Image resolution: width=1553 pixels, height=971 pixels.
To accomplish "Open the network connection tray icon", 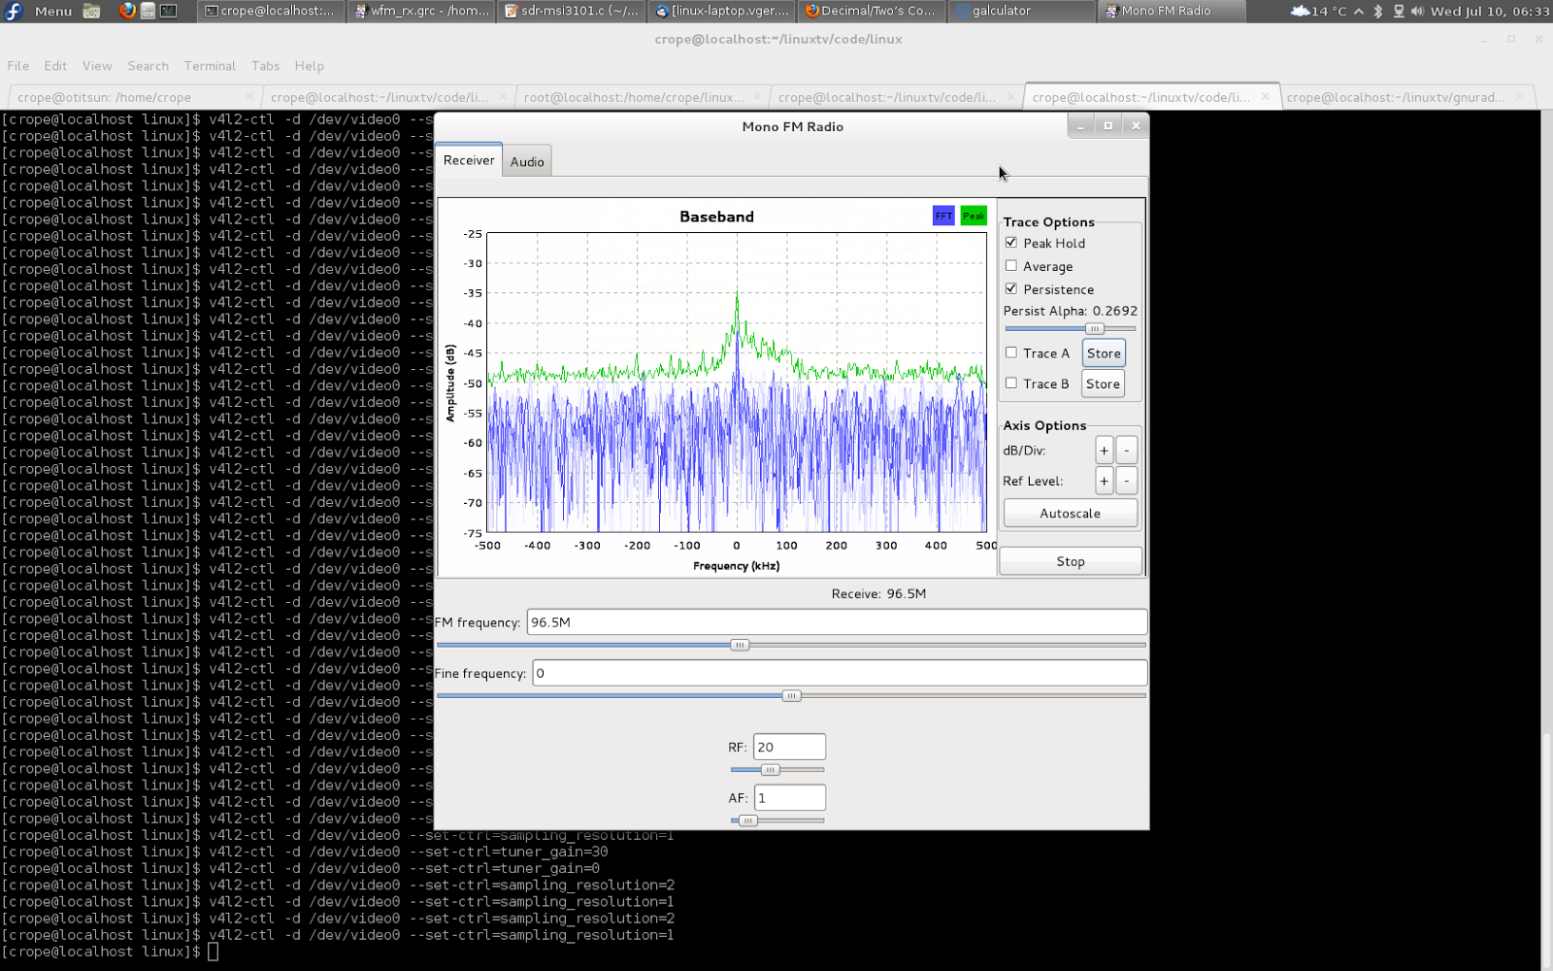I will click(1399, 11).
